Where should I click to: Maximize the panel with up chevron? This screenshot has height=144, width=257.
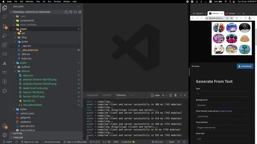(180, 95)
